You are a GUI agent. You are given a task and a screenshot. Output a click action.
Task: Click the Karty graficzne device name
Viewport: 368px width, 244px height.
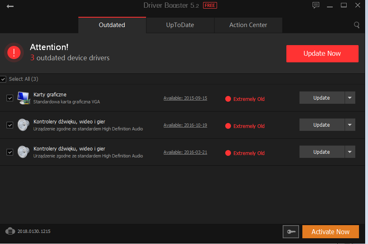50,95
